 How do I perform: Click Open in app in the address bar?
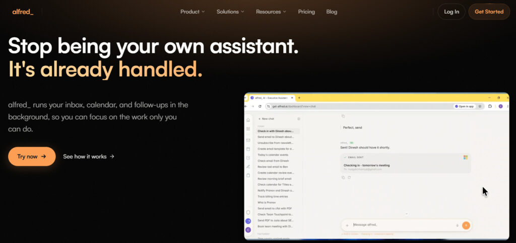point(464,106)
